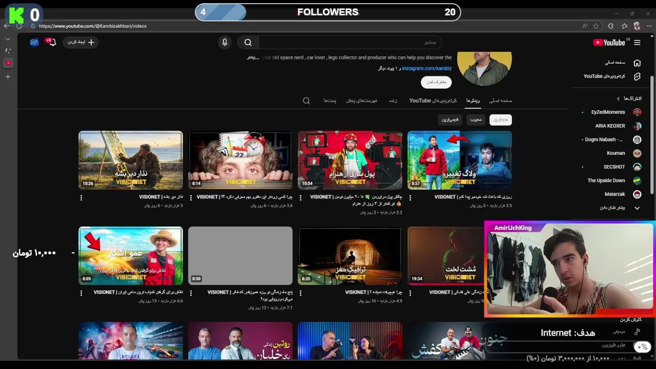
Task: Click the lock icon before the URL
Action: (x=33, y=26)
